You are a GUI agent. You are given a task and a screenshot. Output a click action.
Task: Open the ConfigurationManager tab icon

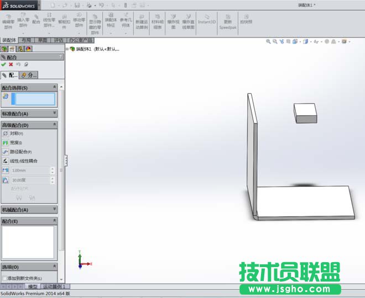pyautogui.click(x=20, y=49)
